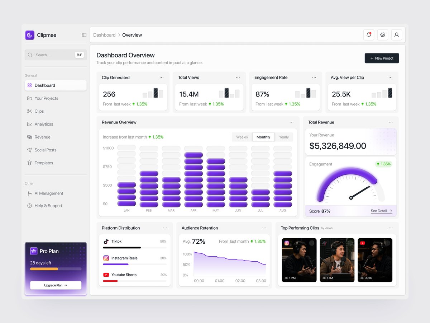Click the Analyticss chart icon
Screen dimensions: 430x323
click(x=29, y=124)
